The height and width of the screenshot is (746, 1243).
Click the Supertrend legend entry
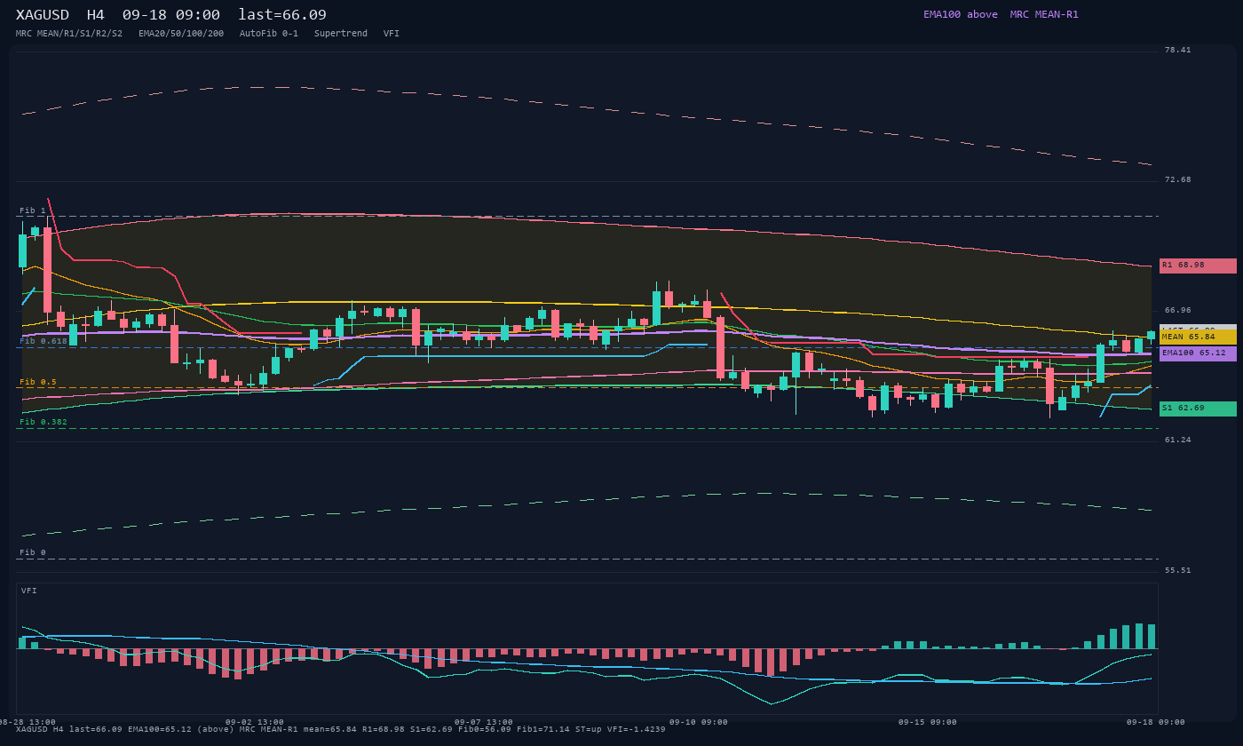(341, 34)
